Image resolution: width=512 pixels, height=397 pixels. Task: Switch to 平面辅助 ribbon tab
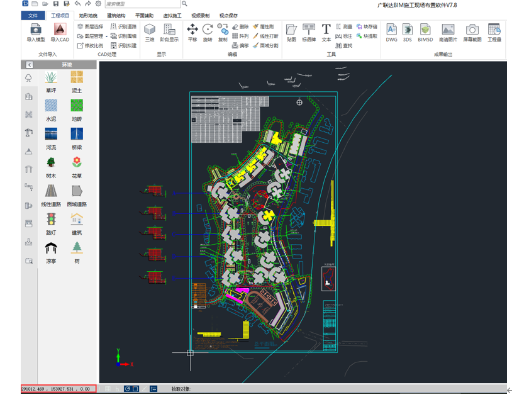coord(144,15)
